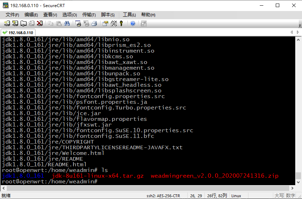Click the last root@openwrt prompt line
Image resolution: width=302 pixels, height=199 pixels.
click(50, 182)
